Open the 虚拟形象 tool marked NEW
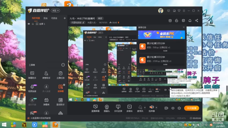This screenshot has width=228, height=128. tap(32, 102)
